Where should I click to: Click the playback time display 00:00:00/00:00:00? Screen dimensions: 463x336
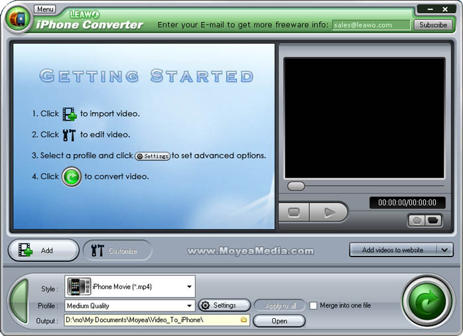(x=407, y=203)
